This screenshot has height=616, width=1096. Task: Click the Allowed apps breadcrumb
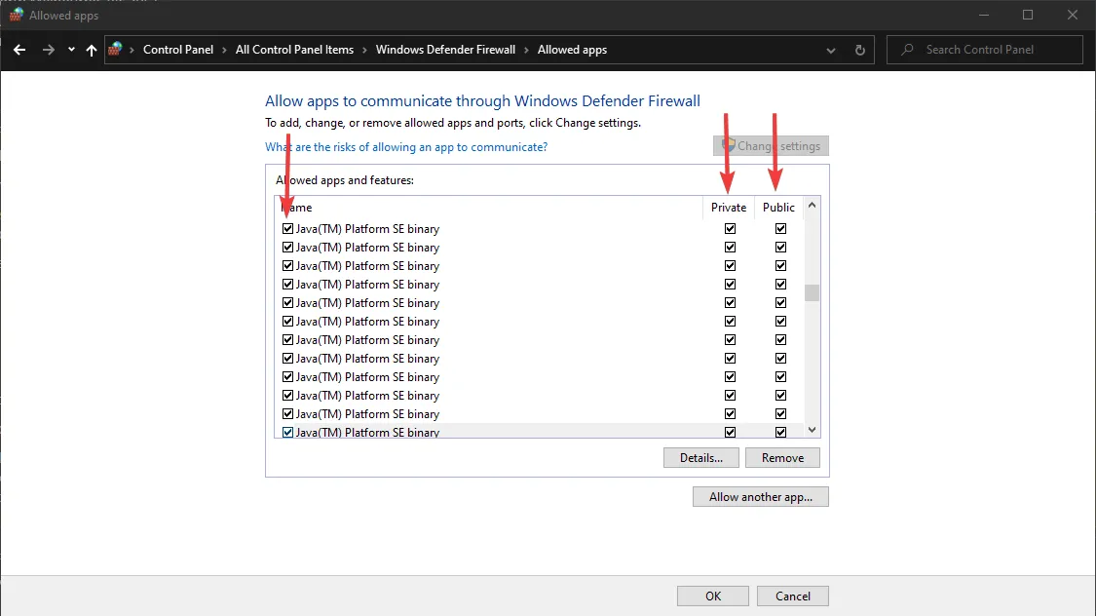pos(572,50)
